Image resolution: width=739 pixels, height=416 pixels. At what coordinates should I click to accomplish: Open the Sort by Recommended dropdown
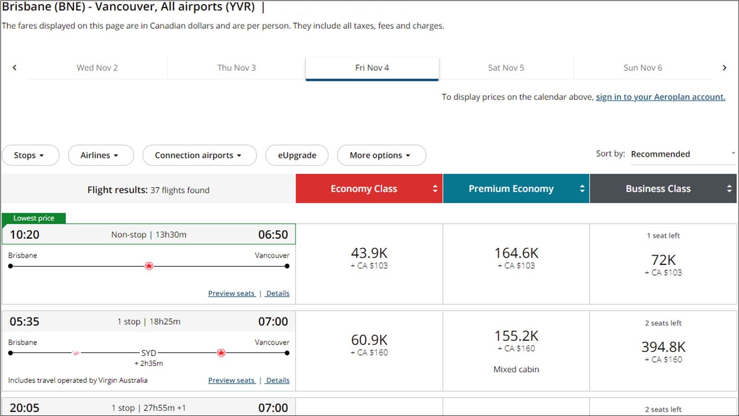[683, 154]
